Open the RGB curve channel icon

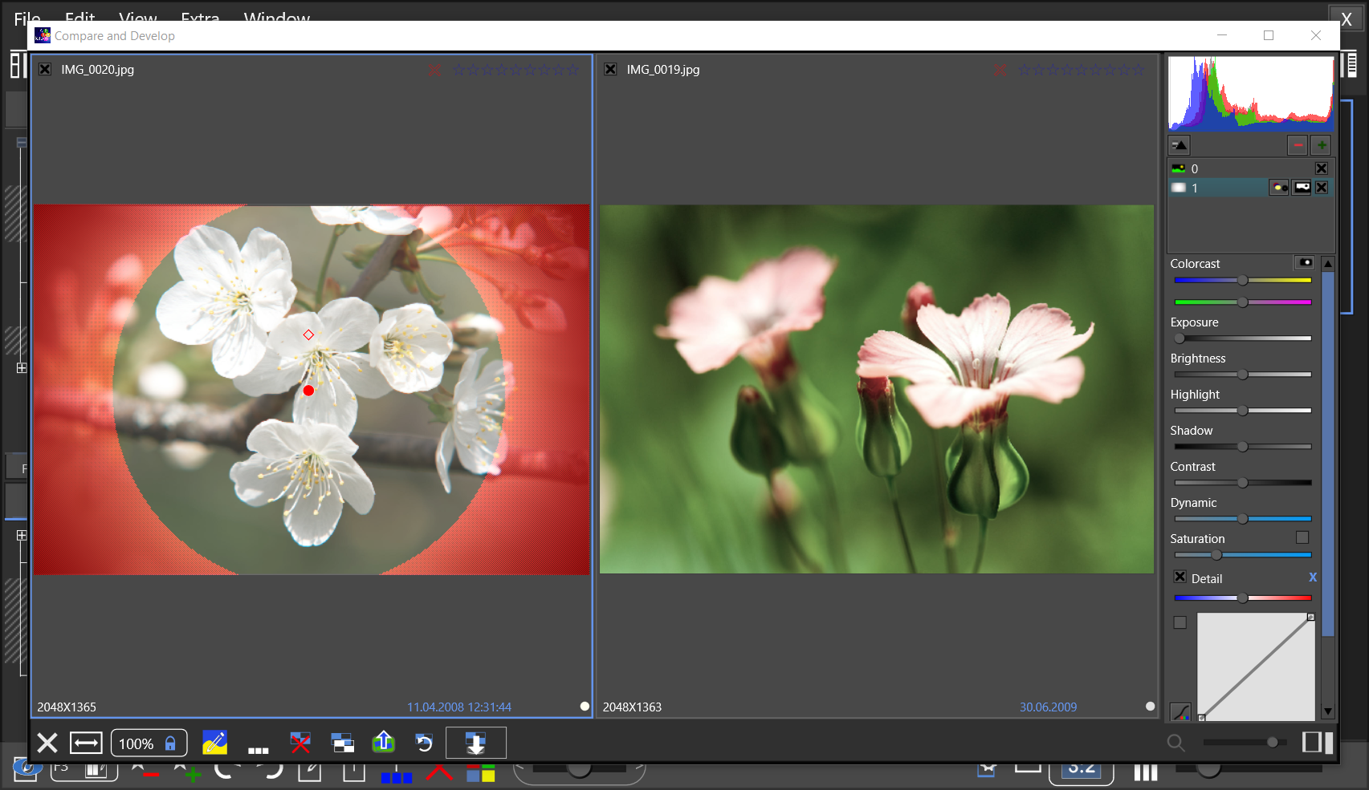[1180, 711]
